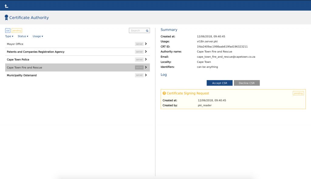This screenshot has width=311, height=179.
Task: Expand Cape Town Fire and Rescue chevron
Action: click(146, 67)
